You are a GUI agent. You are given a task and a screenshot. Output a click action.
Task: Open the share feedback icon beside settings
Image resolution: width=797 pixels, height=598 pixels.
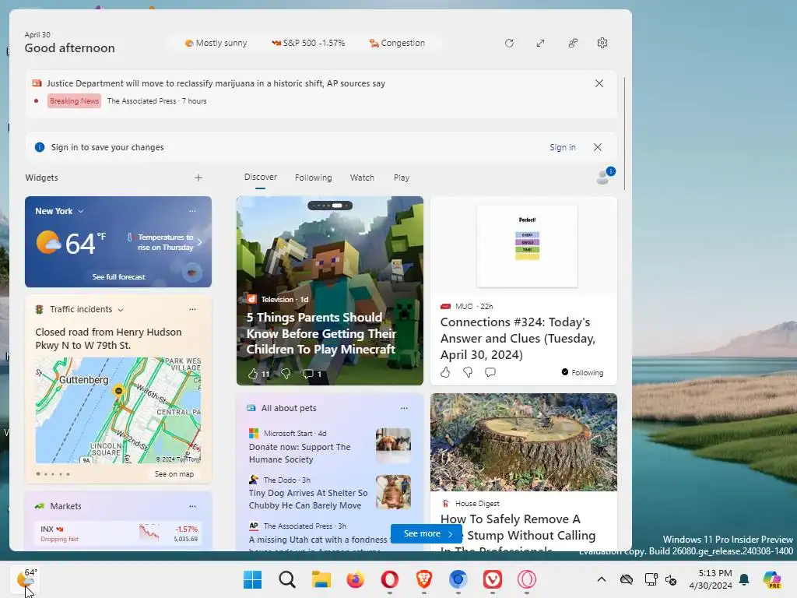coord(573,44)
